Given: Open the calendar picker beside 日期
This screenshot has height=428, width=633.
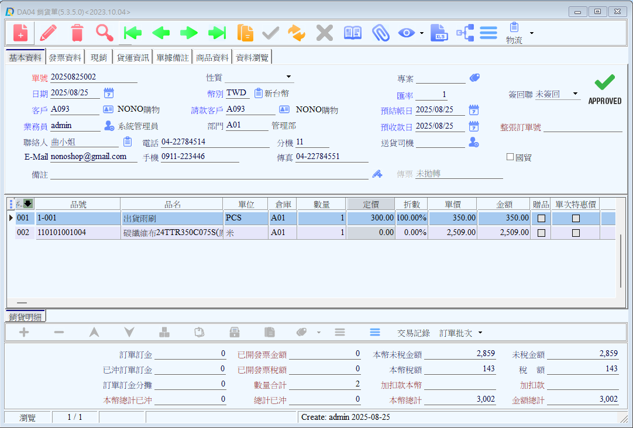Looking at the screenshot, I should click(x=109, y=93).
